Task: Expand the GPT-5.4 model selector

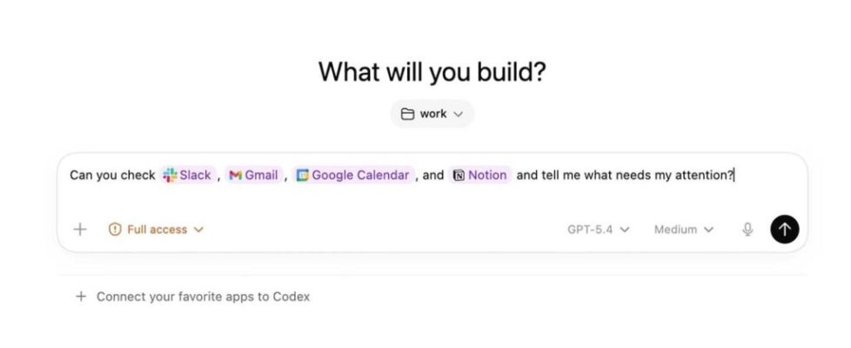Action: (x=598, y=230)
